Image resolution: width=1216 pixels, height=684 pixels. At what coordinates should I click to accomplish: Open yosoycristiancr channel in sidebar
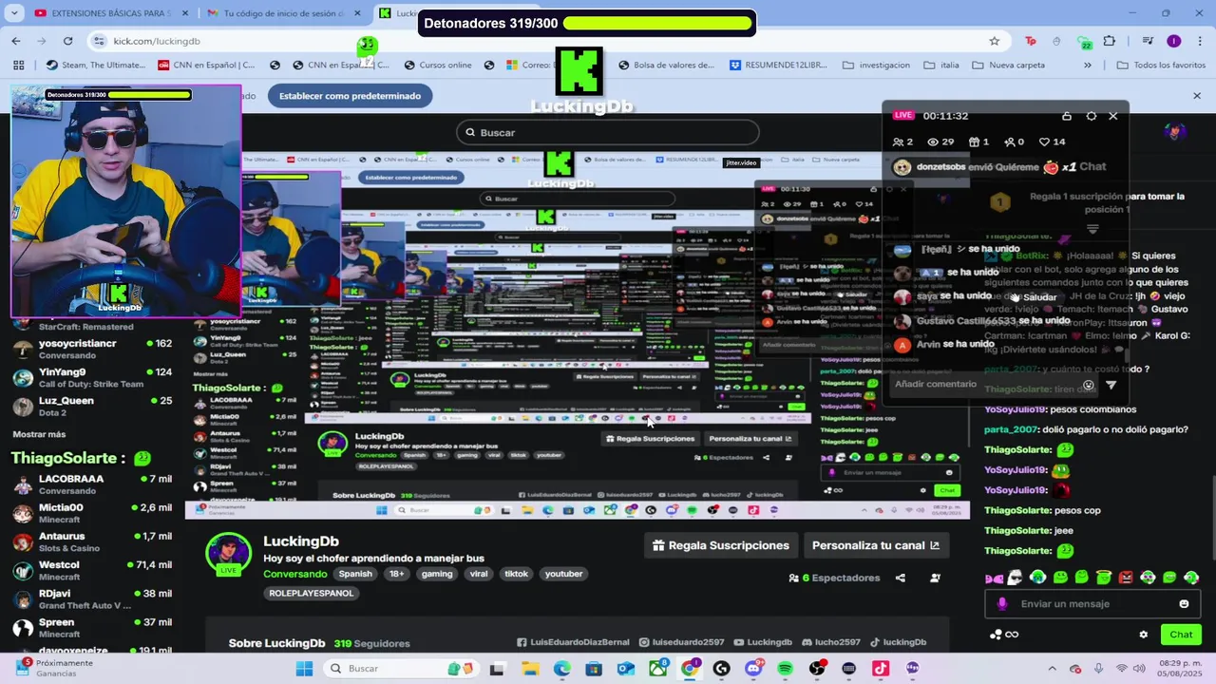click(x=92, y=349)
